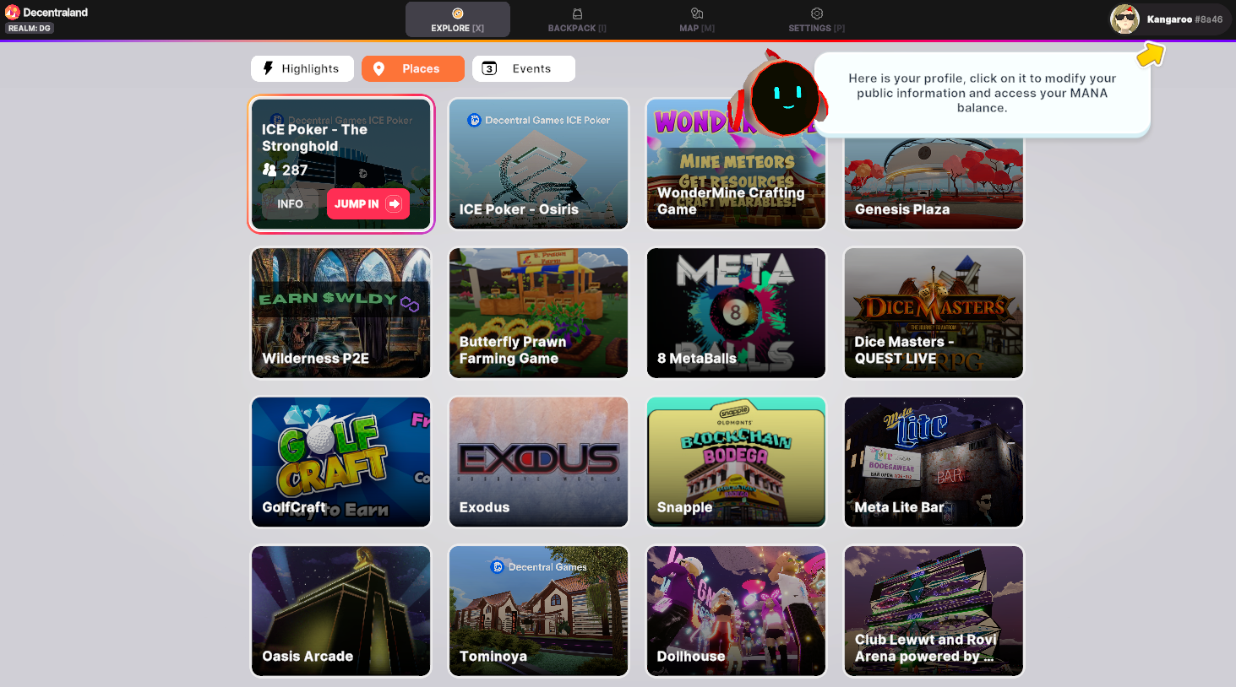
Task: Click the Decentral Games logo on Osiris card
Action: (475, 121)
